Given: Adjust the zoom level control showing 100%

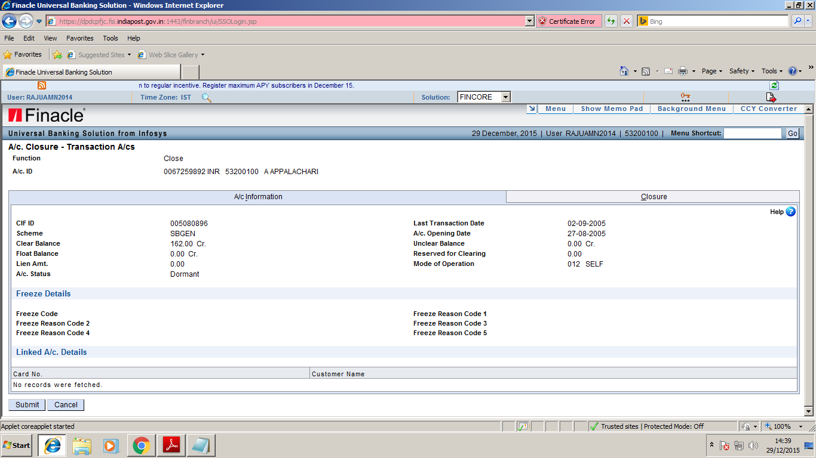Looking at the screenshot, I should [783, 426].
